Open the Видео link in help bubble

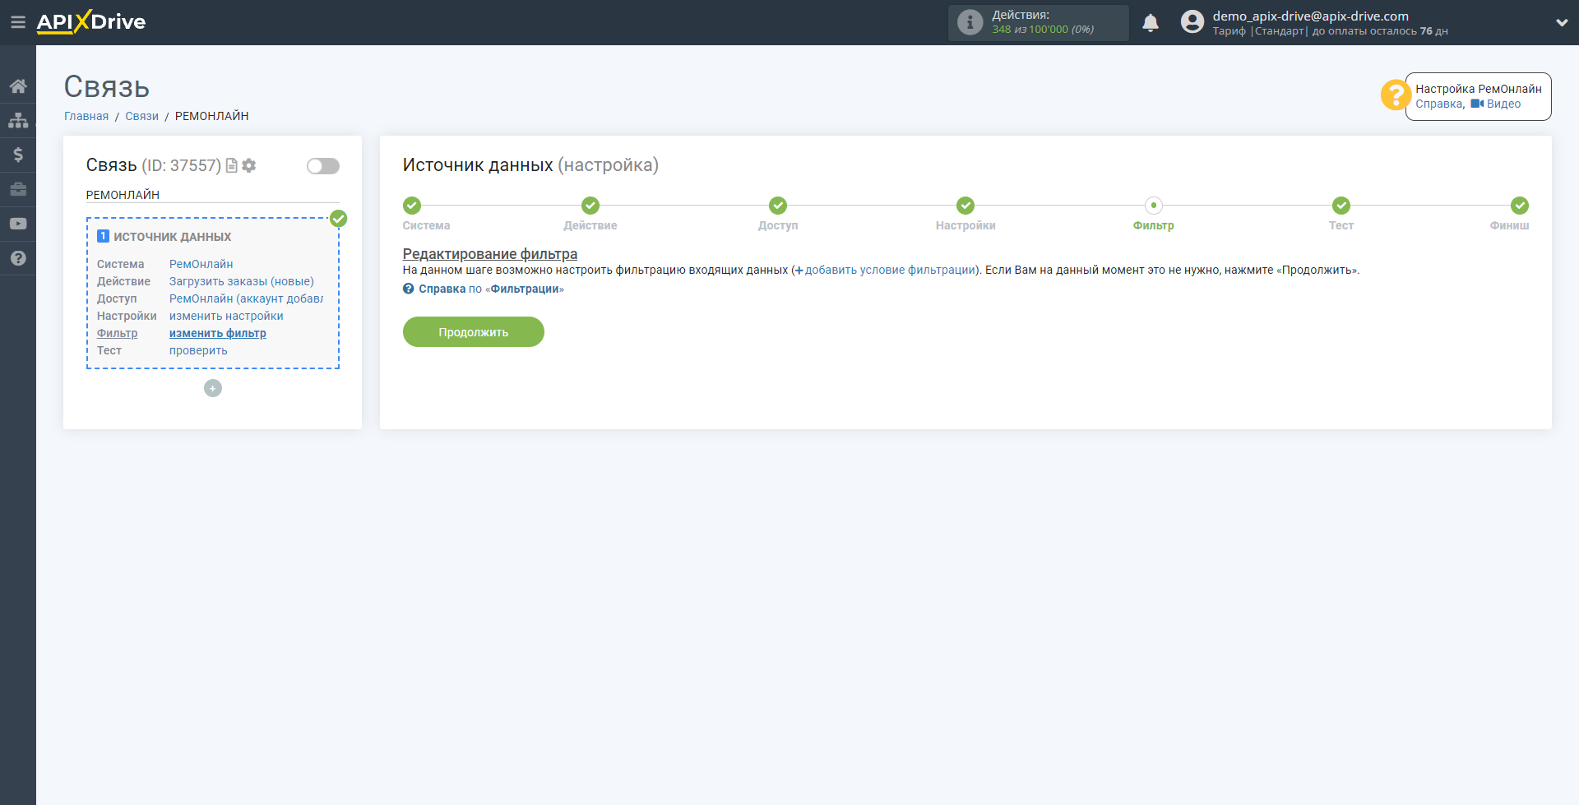coord(1496,104)
